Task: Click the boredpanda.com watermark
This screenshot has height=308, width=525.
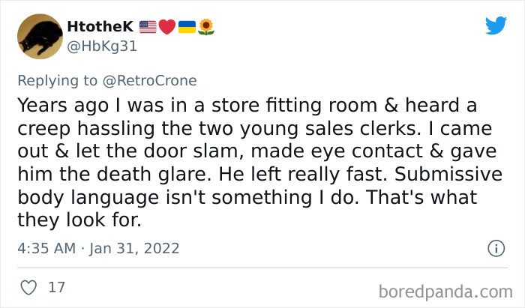Action: tap(445, 292)
